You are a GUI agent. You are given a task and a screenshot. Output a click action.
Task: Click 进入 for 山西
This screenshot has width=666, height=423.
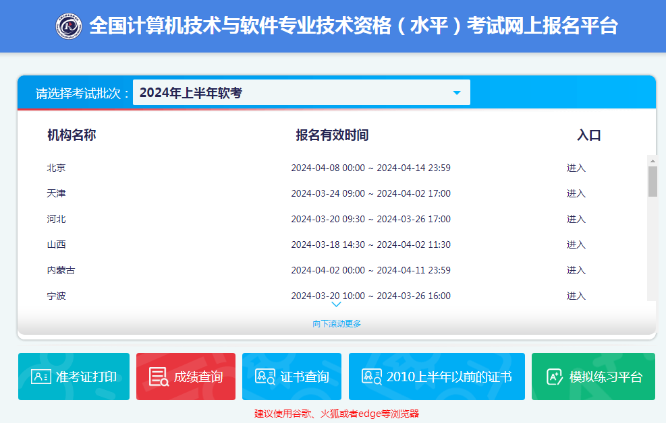pos(576,245)
